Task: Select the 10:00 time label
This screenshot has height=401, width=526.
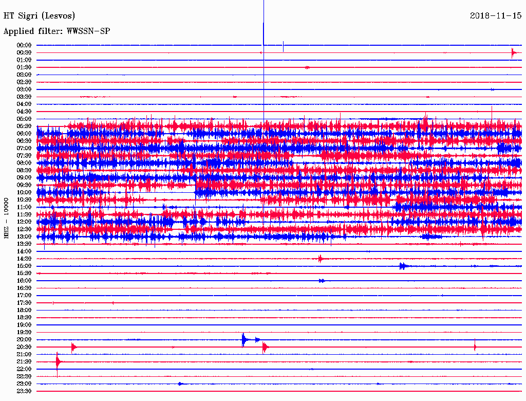Action: click(24, 193)
